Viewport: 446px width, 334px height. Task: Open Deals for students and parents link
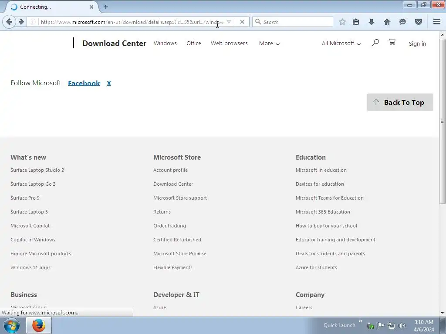330,254
